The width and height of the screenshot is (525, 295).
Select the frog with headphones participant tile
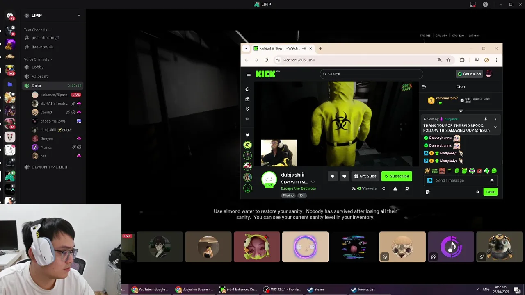257,247
